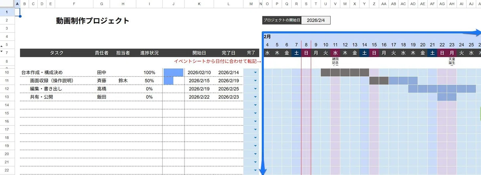481x175 pixels.
Task: Select the blue Gantt segment in 画面収録 row
Action: [403, 81]
